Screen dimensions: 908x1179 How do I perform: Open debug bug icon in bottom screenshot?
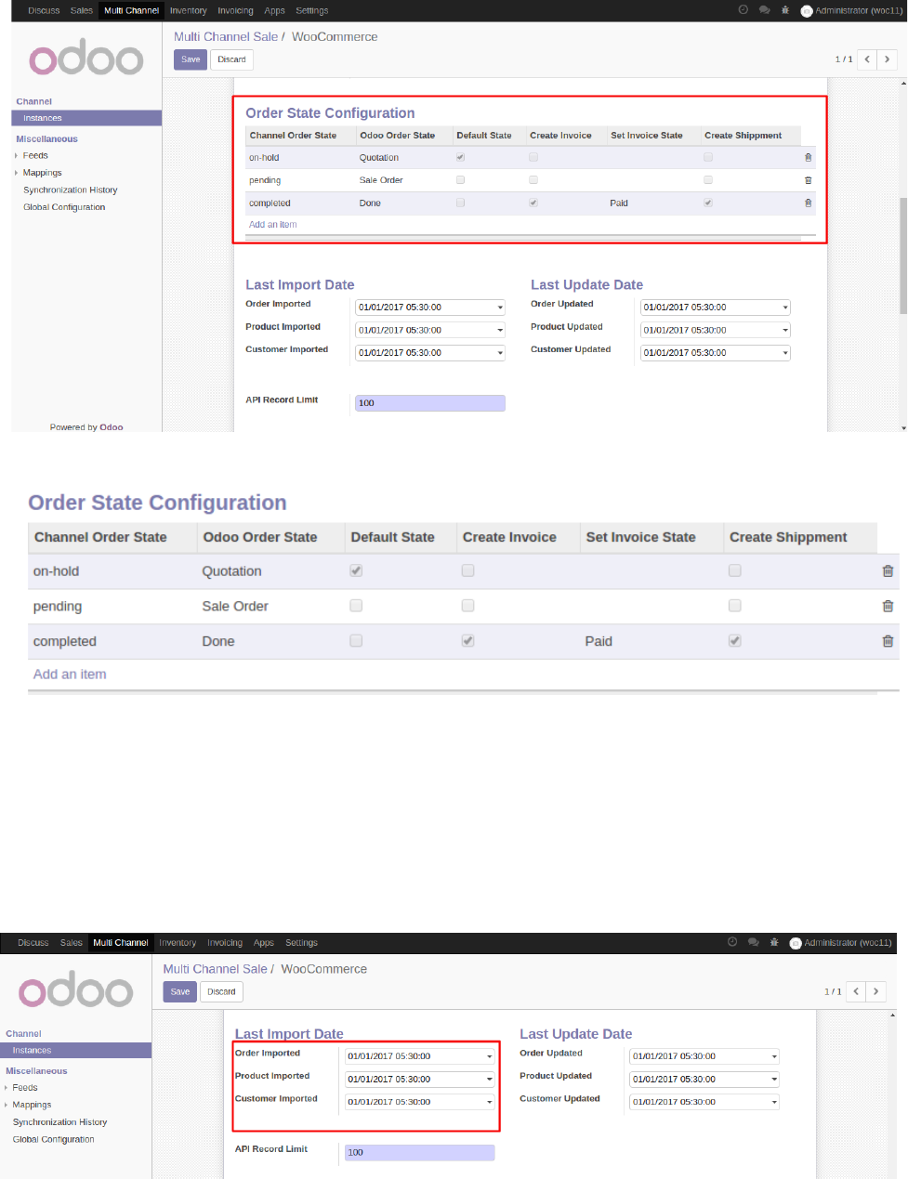click(774, 942)
